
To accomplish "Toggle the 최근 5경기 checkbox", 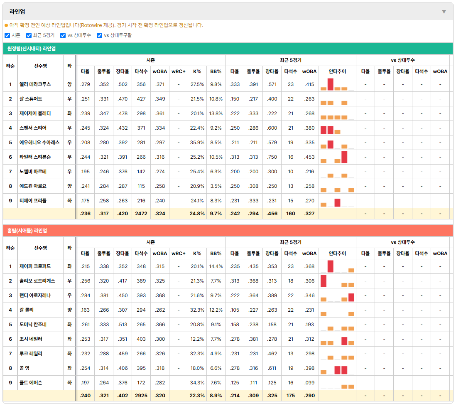I will pyautogui.click(x=29, y=35).
